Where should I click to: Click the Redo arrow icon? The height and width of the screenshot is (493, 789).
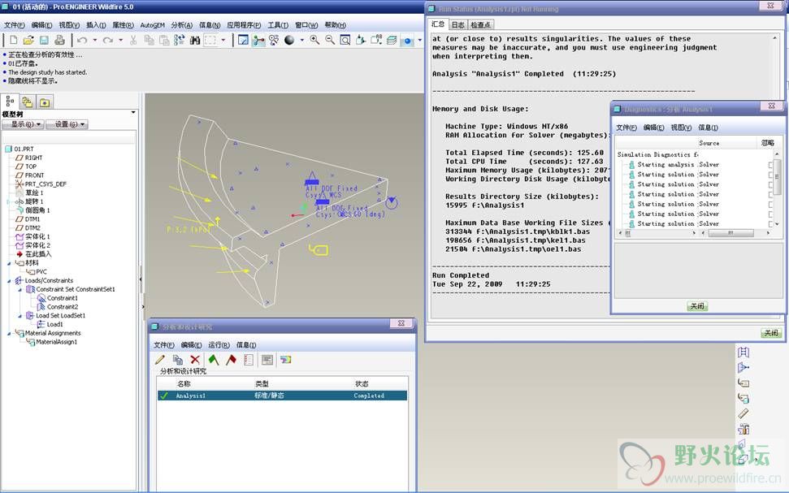pos(107,41)
